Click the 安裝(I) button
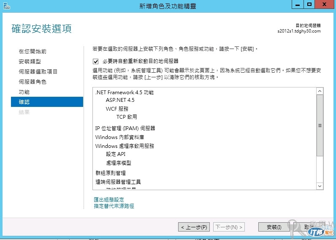336x240 pixels. 274,227
